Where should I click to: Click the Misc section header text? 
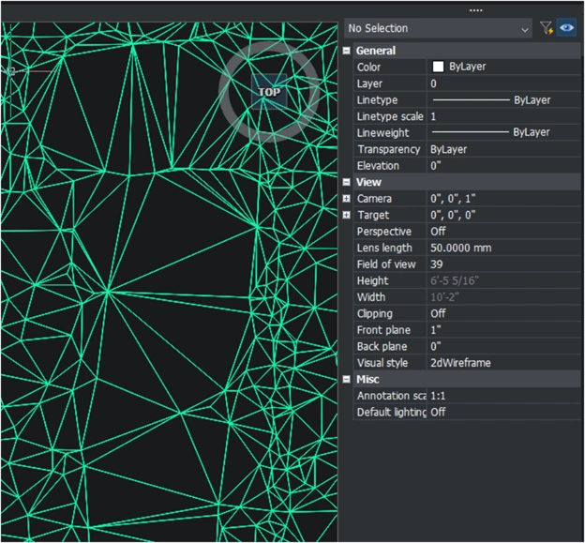point(367,379)
